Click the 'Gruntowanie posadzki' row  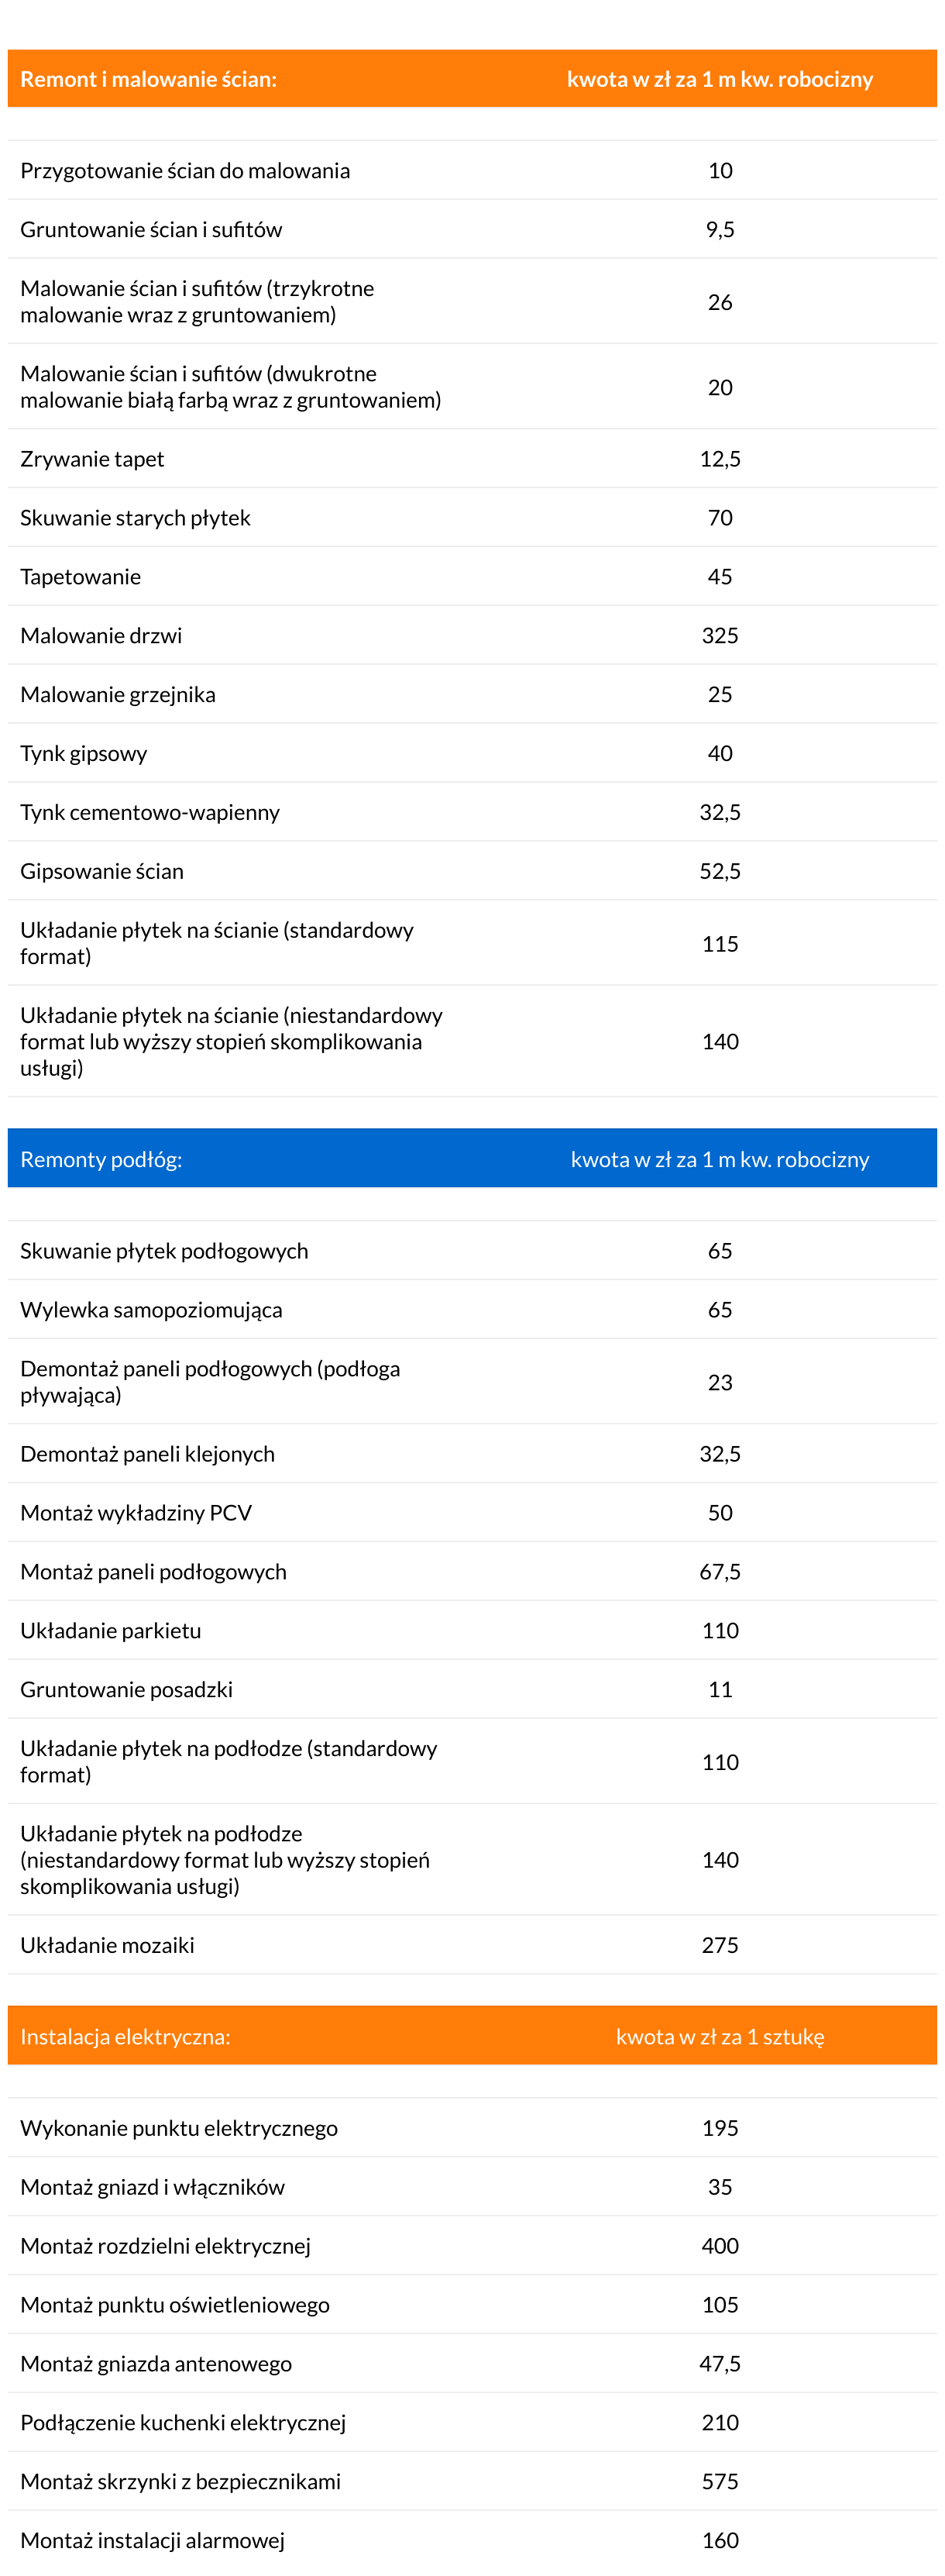click(x=472, y=1689)
